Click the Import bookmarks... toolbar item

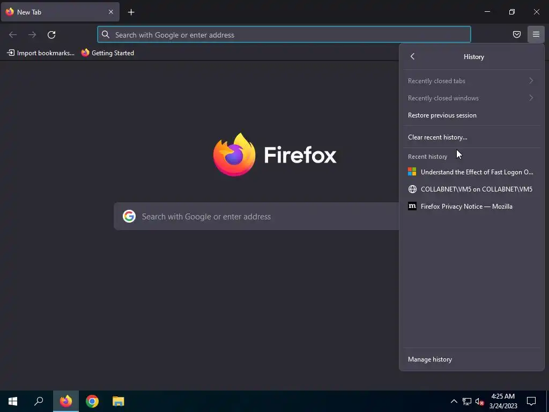click(41, 53)
